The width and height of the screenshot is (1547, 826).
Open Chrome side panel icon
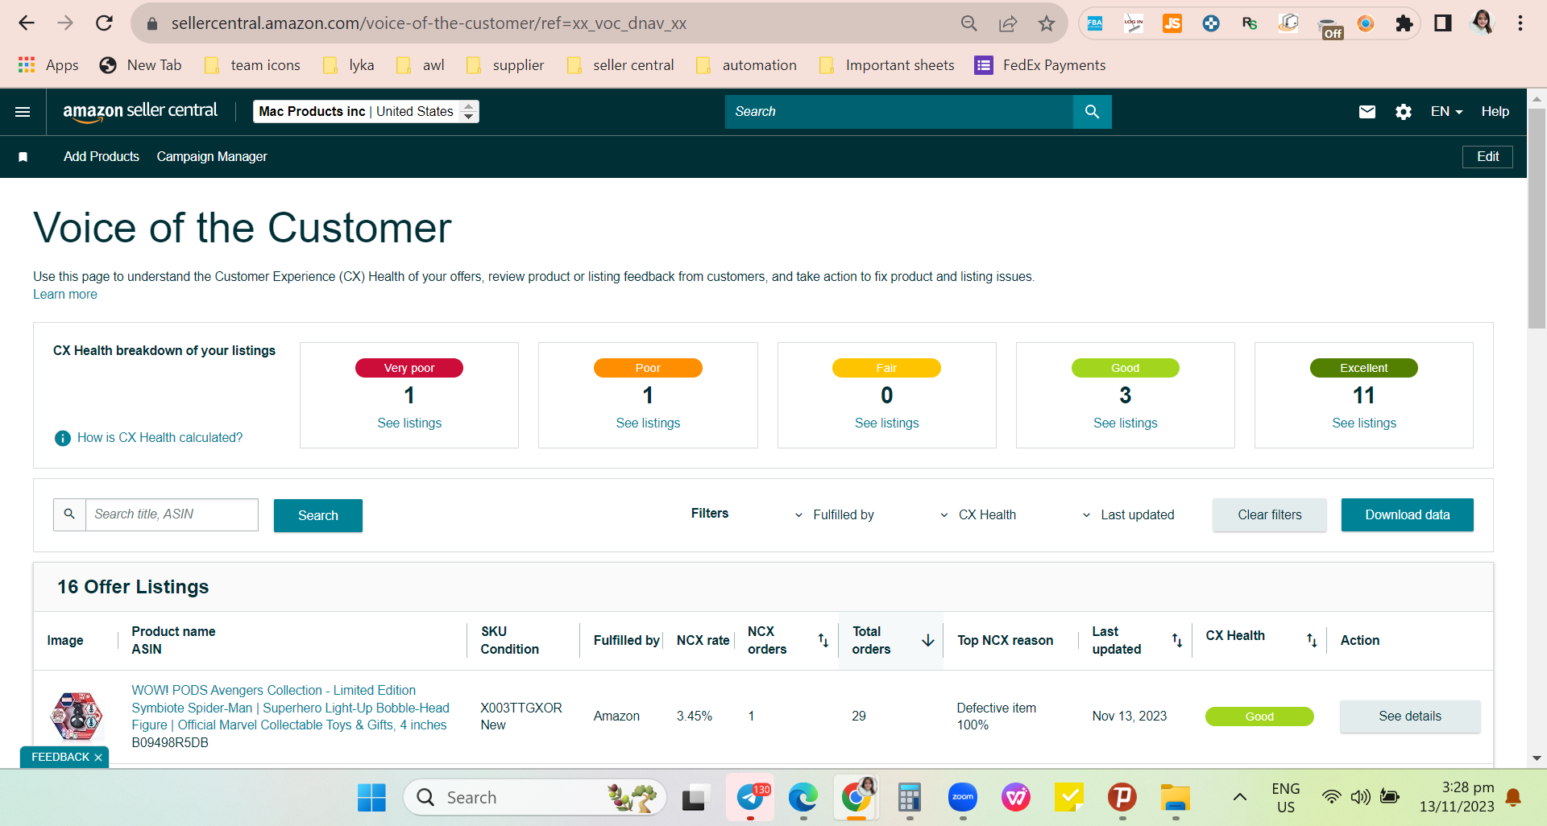coord(1443,23)
